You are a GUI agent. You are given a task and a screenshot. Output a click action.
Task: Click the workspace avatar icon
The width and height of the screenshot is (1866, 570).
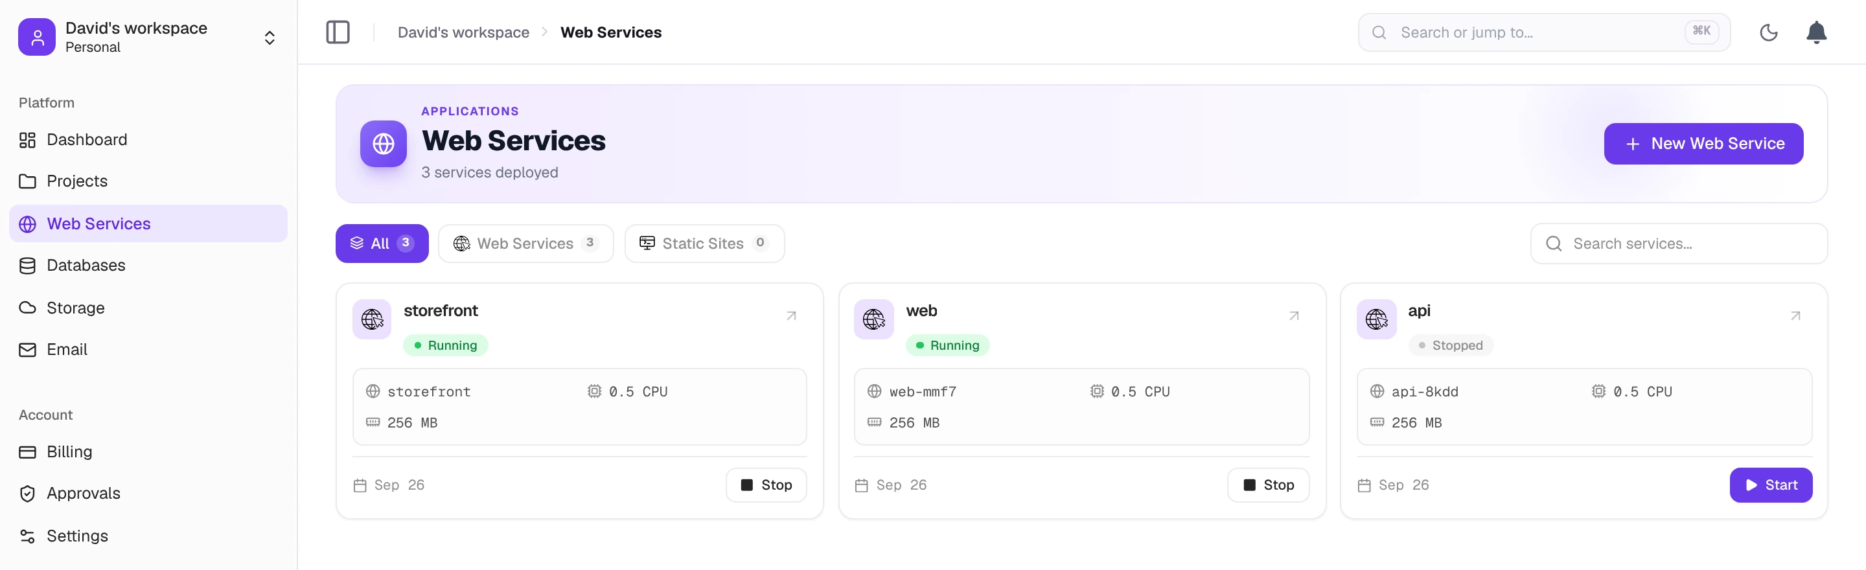[x=37, y=37]
